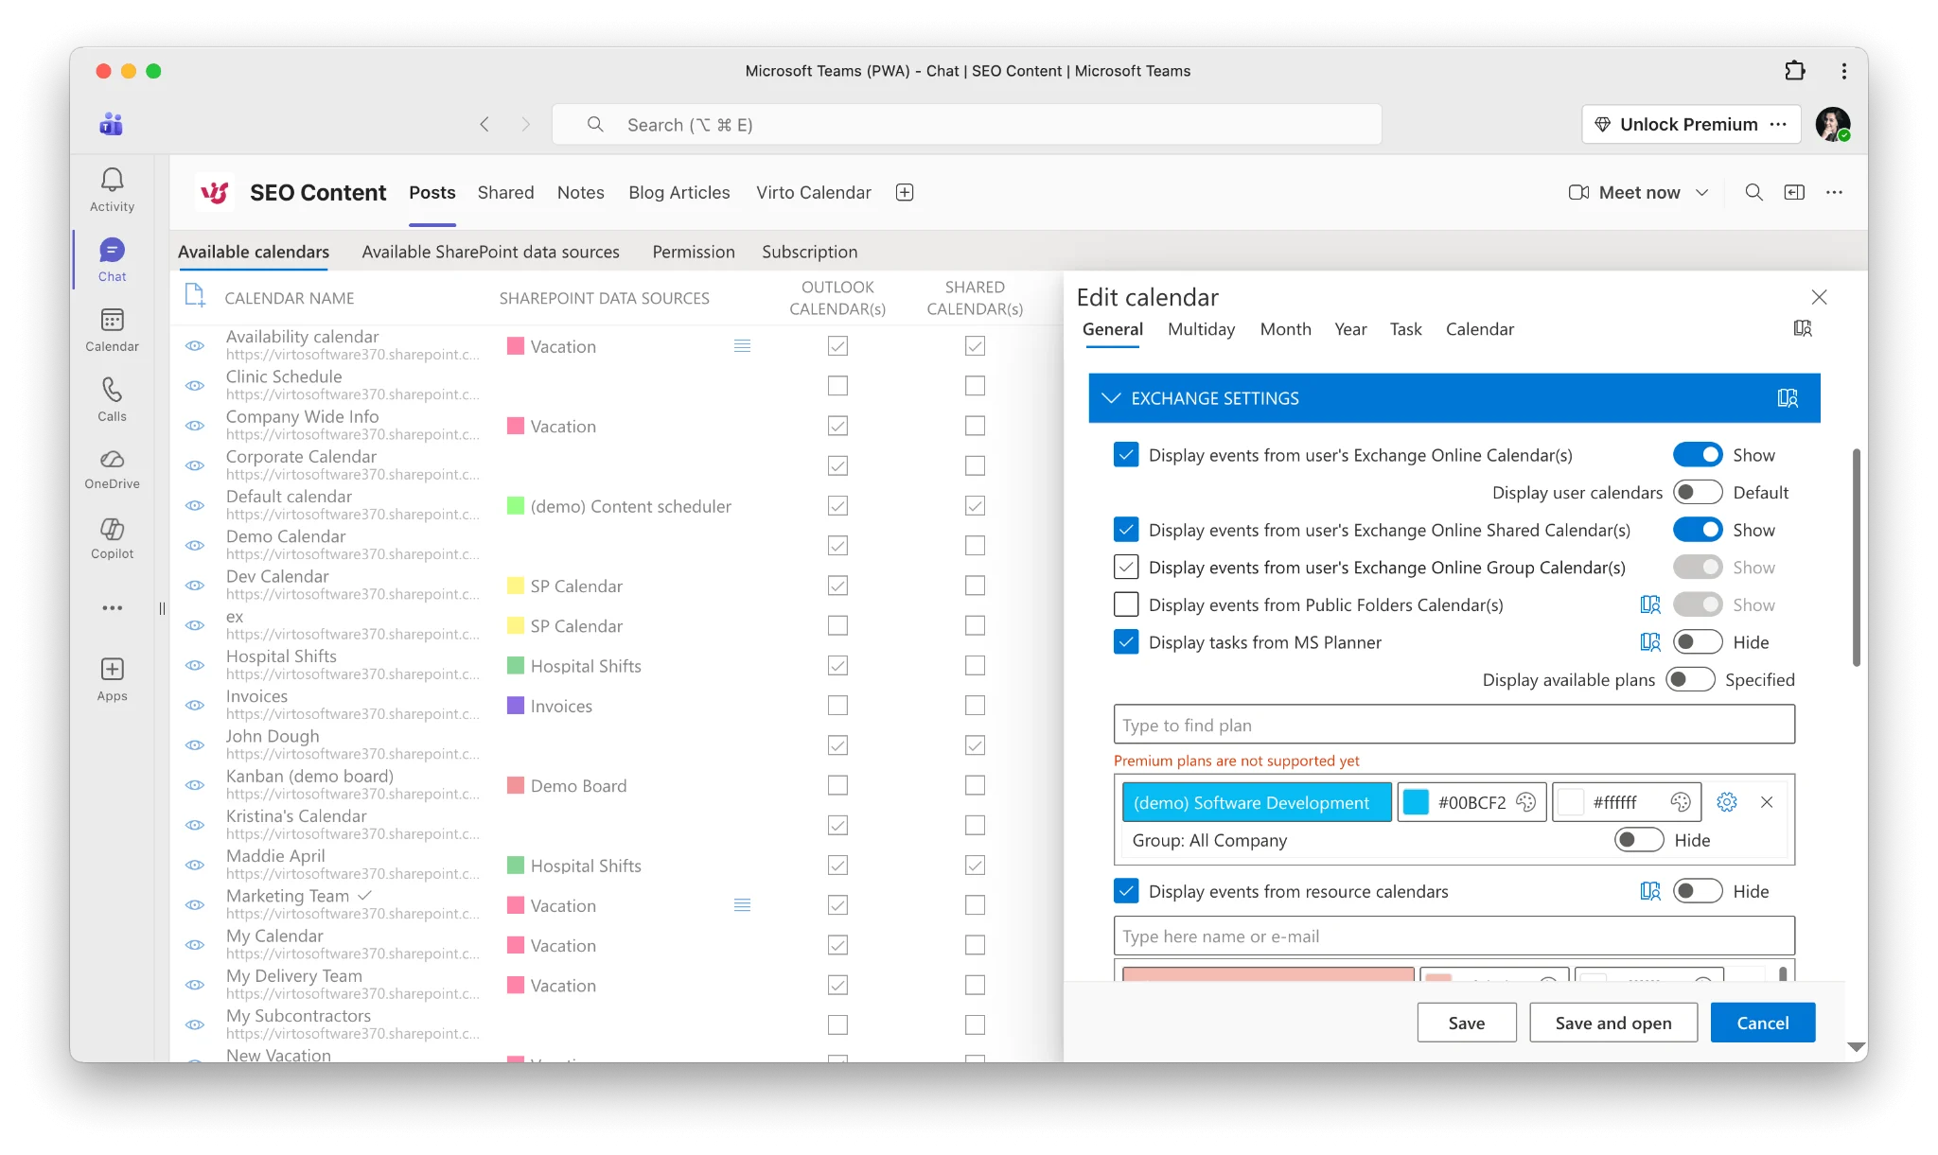
Task: Uncheck Display events from resource calendars
Action: pos(1126,891)
